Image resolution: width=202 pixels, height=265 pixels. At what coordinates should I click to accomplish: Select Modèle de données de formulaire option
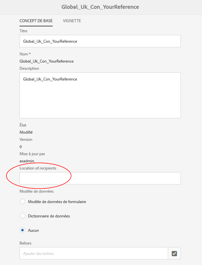22,201
